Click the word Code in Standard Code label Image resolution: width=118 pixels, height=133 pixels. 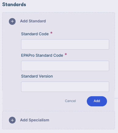[45, 34]
